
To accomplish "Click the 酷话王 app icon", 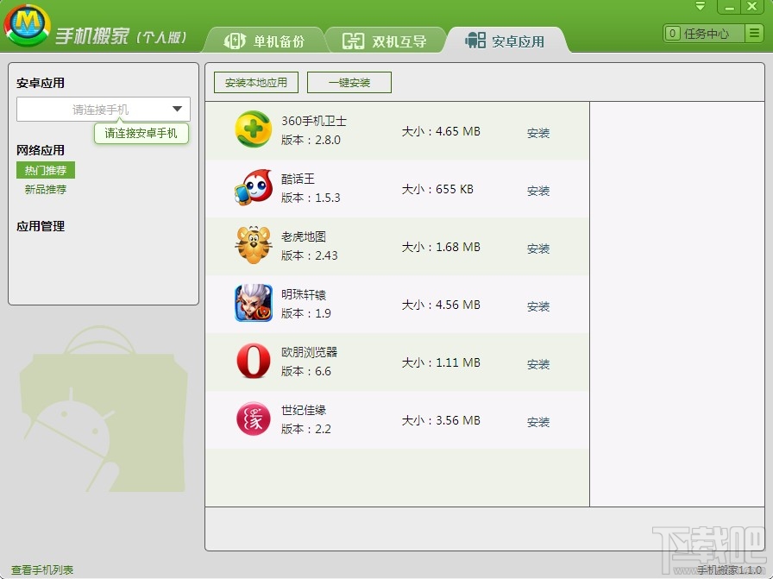I will point(253,187).
